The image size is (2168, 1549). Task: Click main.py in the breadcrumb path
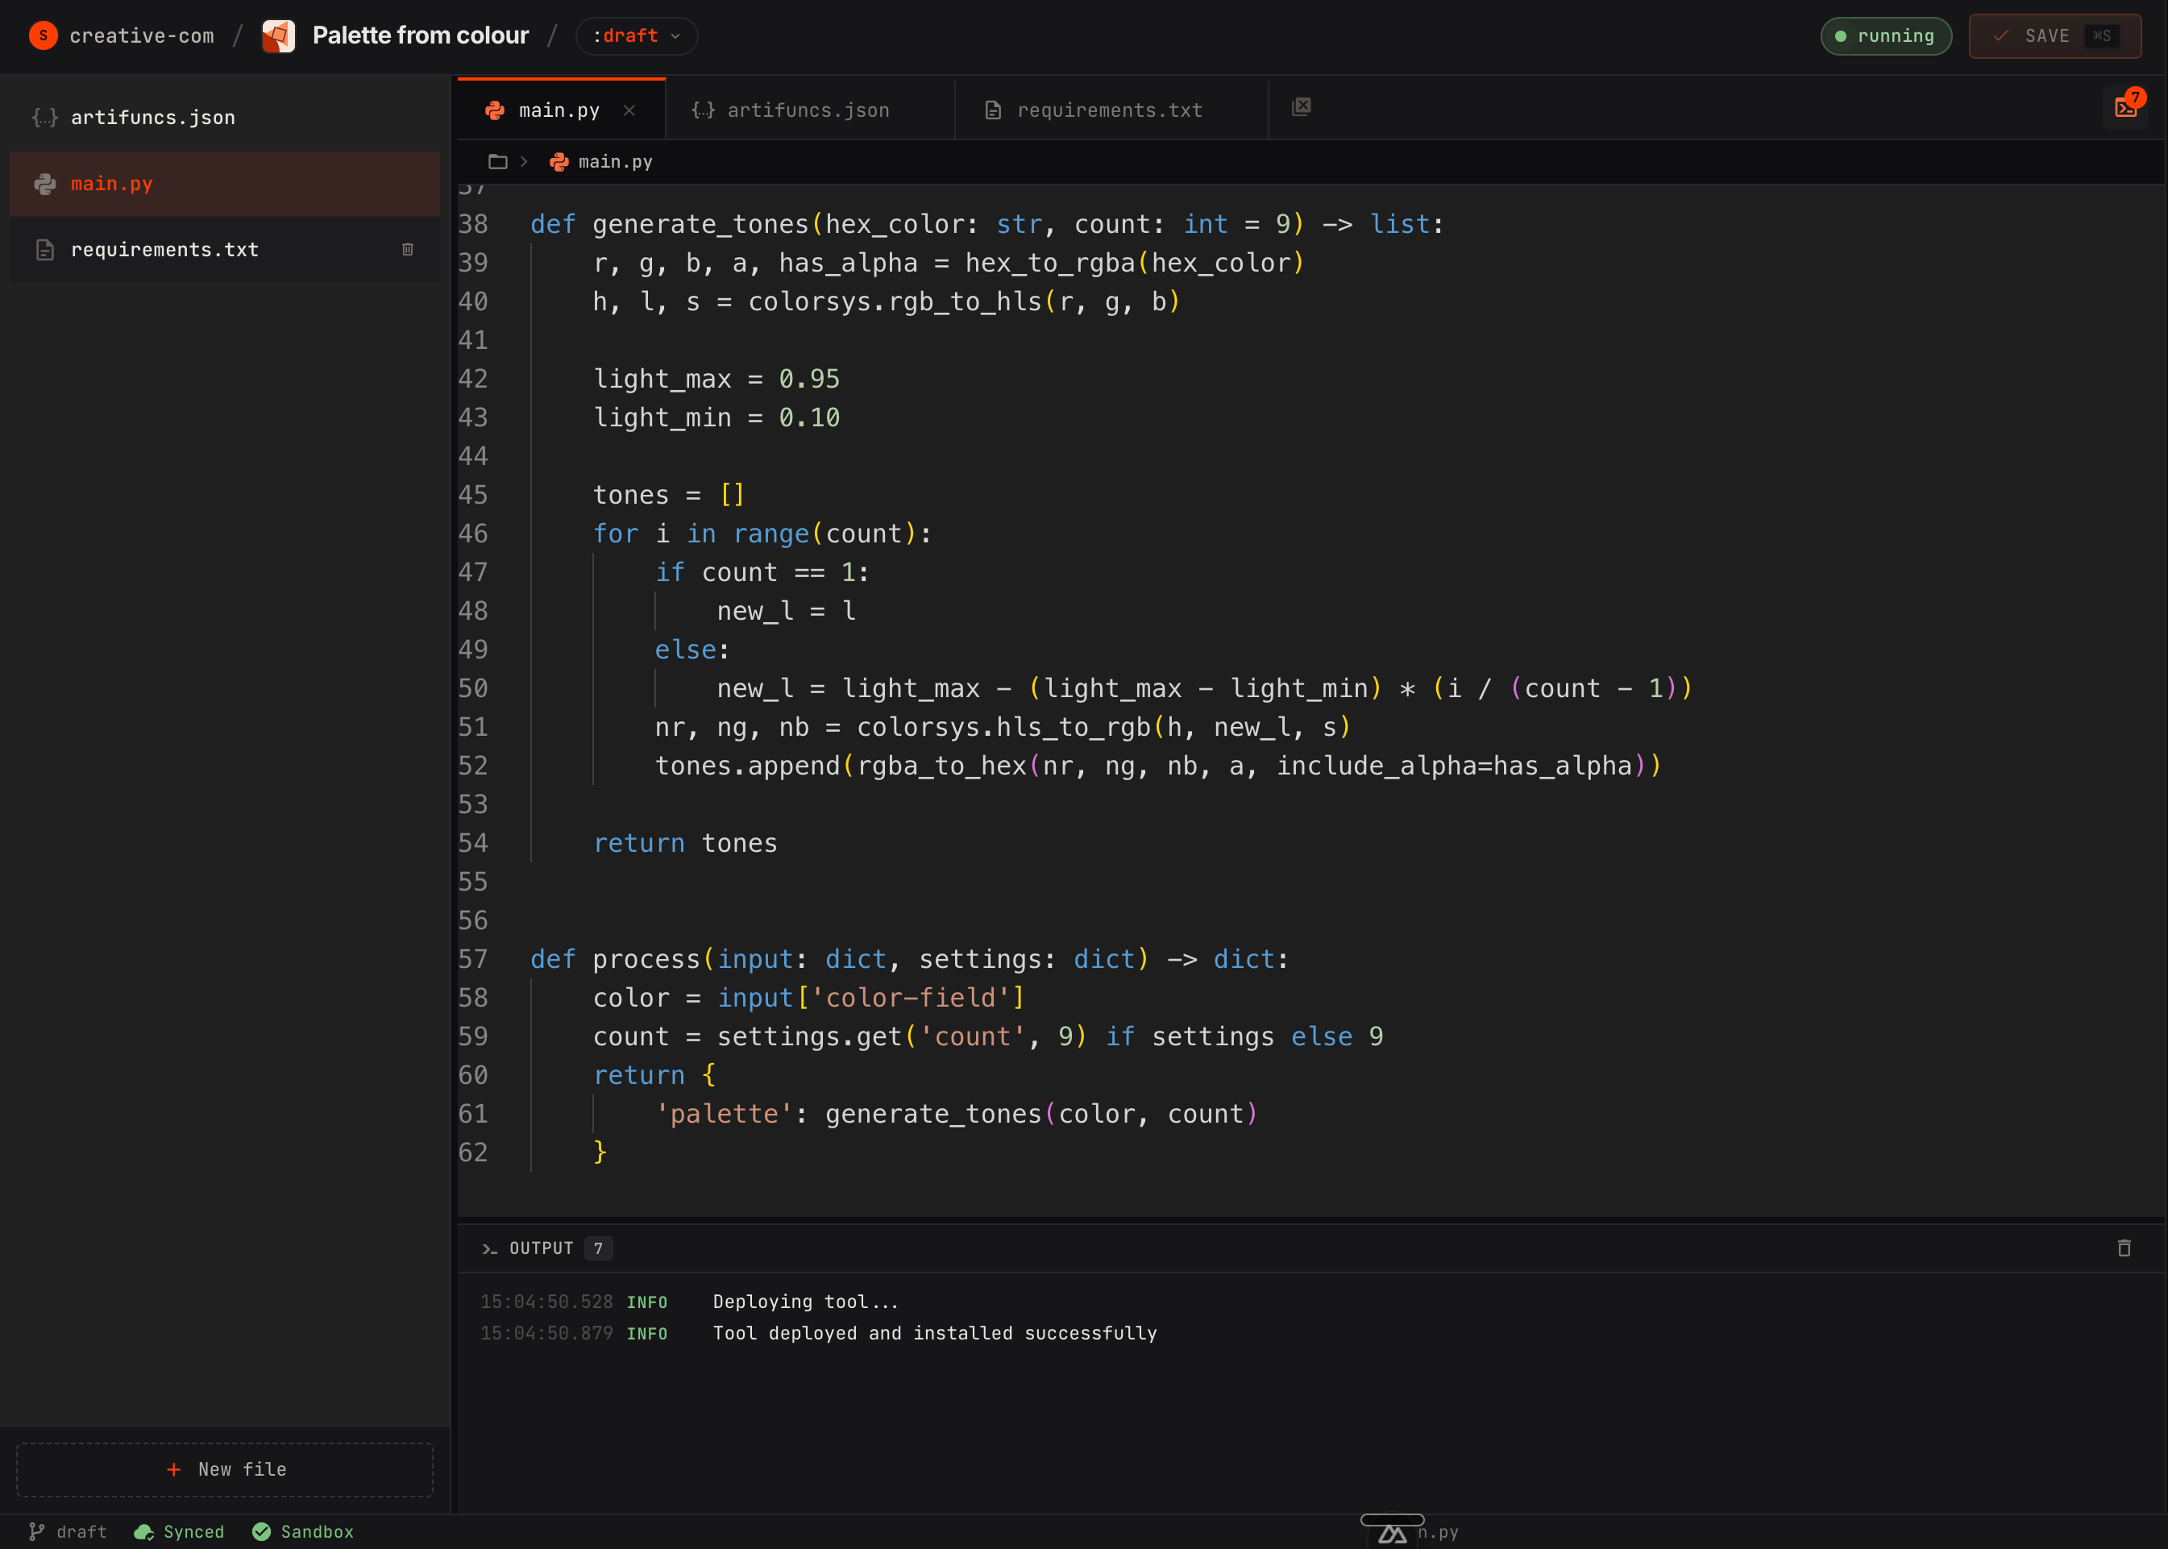(x=615, y=161)
